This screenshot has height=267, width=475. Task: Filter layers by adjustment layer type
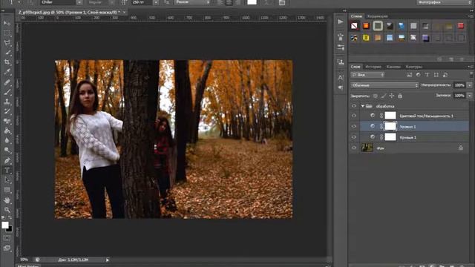coord(418,75)
